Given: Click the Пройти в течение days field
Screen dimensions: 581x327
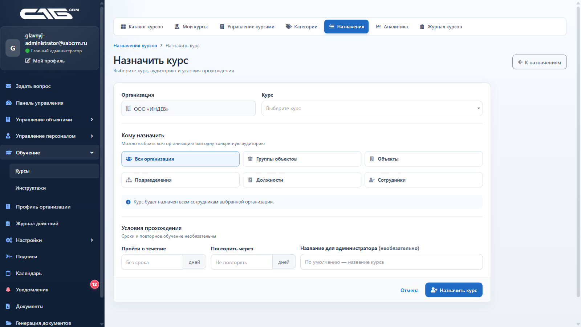Looking at the screenshot, I should 152,262.
